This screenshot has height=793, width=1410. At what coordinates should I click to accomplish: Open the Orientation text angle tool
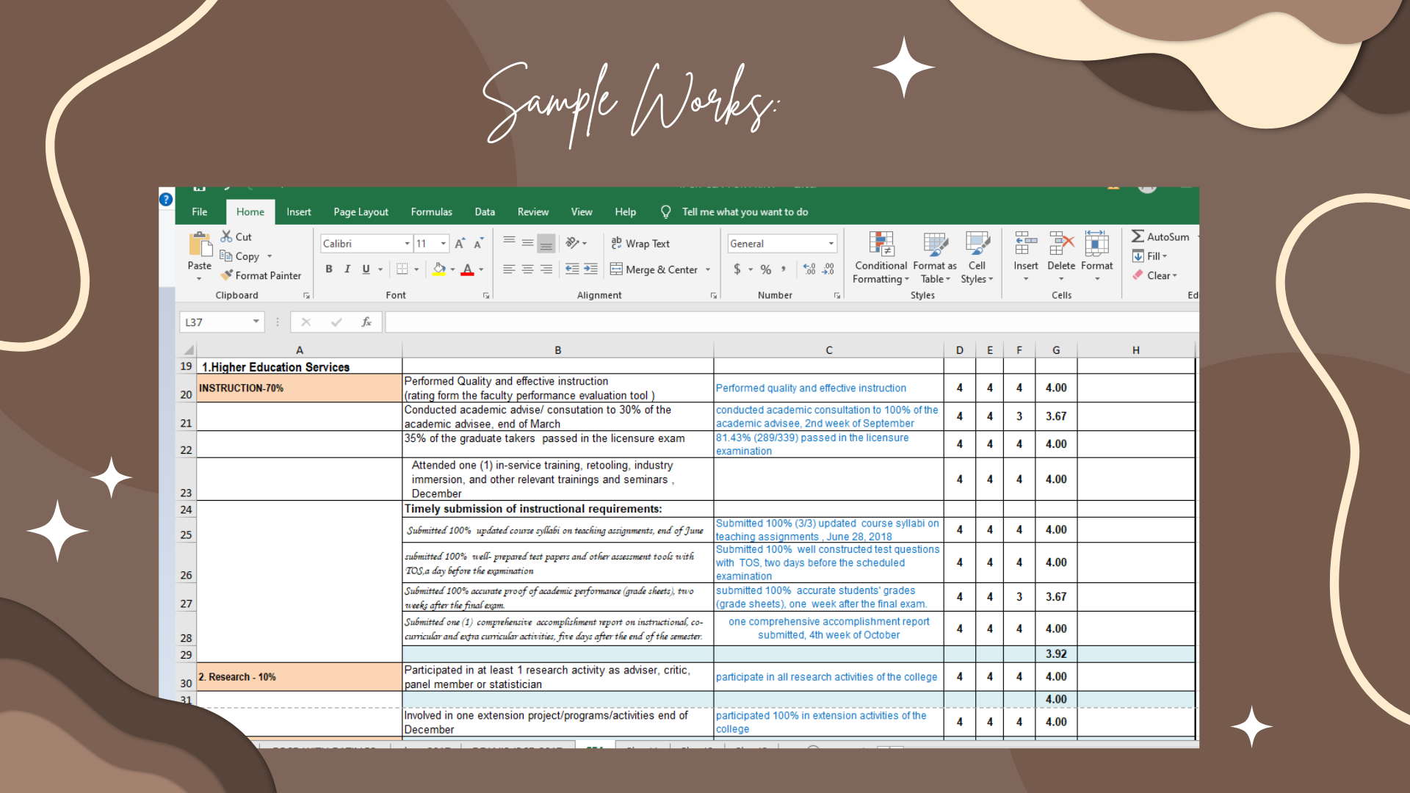573,243
